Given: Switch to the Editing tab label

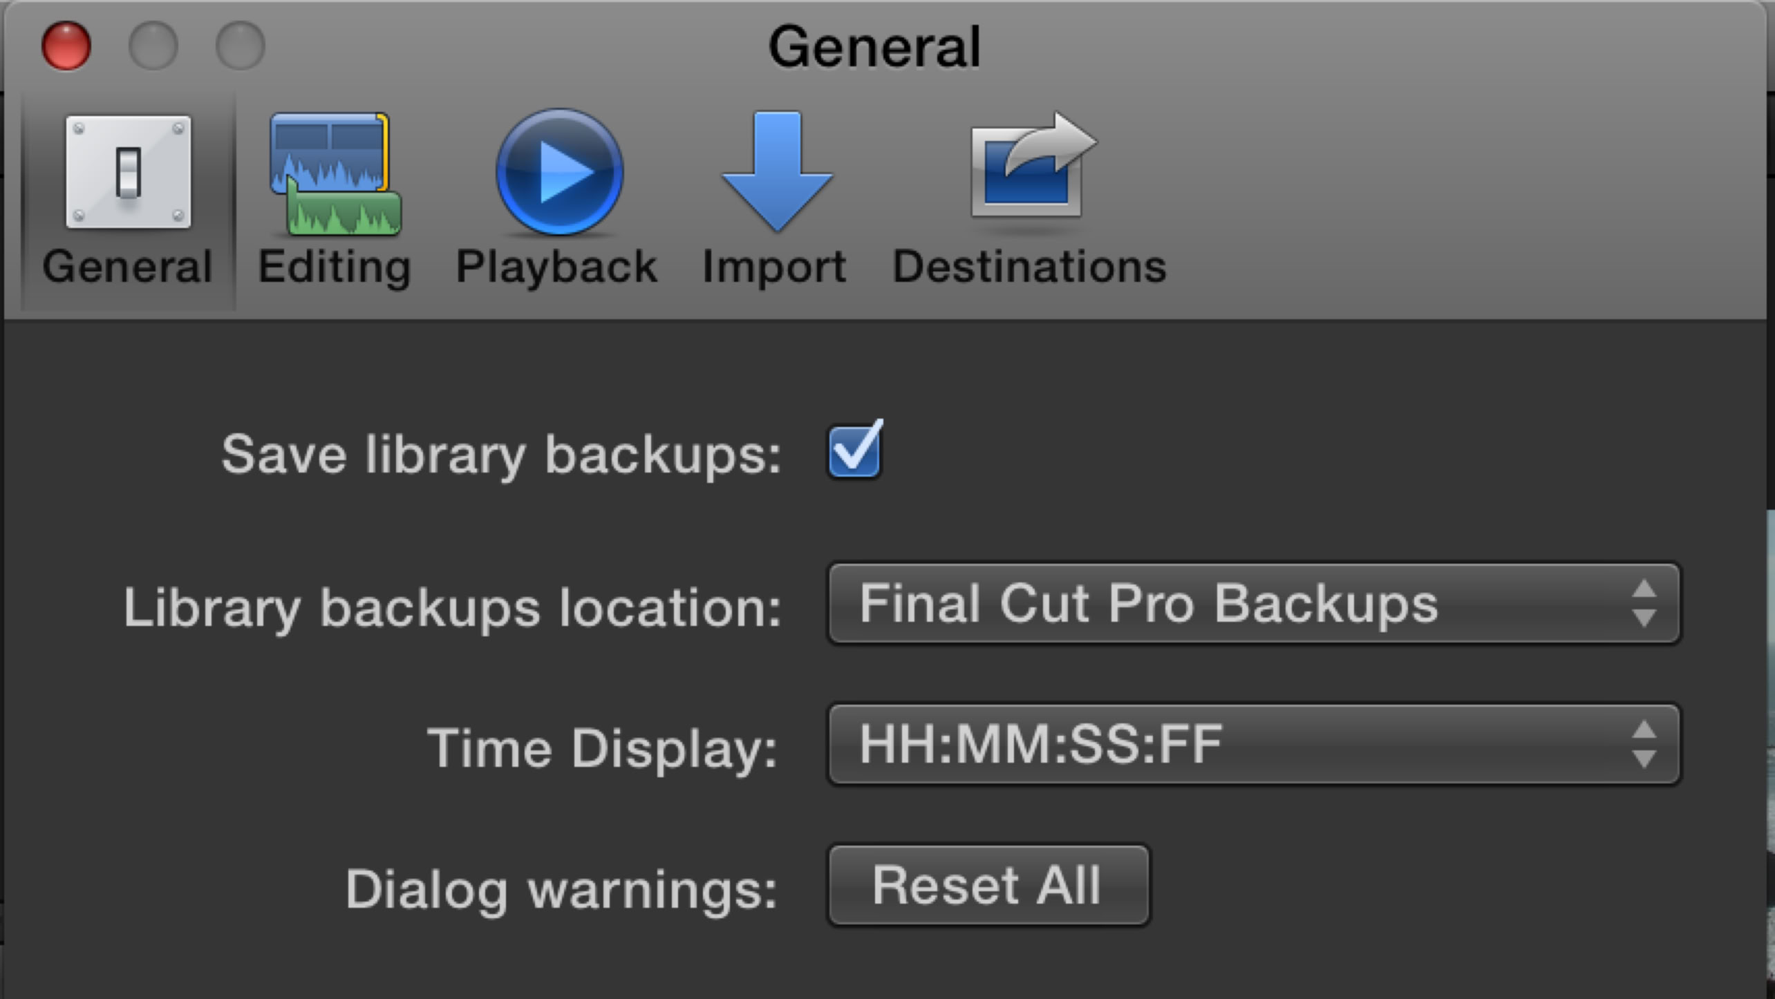Looking at the screenshot, I should click(x=335, y=267).
